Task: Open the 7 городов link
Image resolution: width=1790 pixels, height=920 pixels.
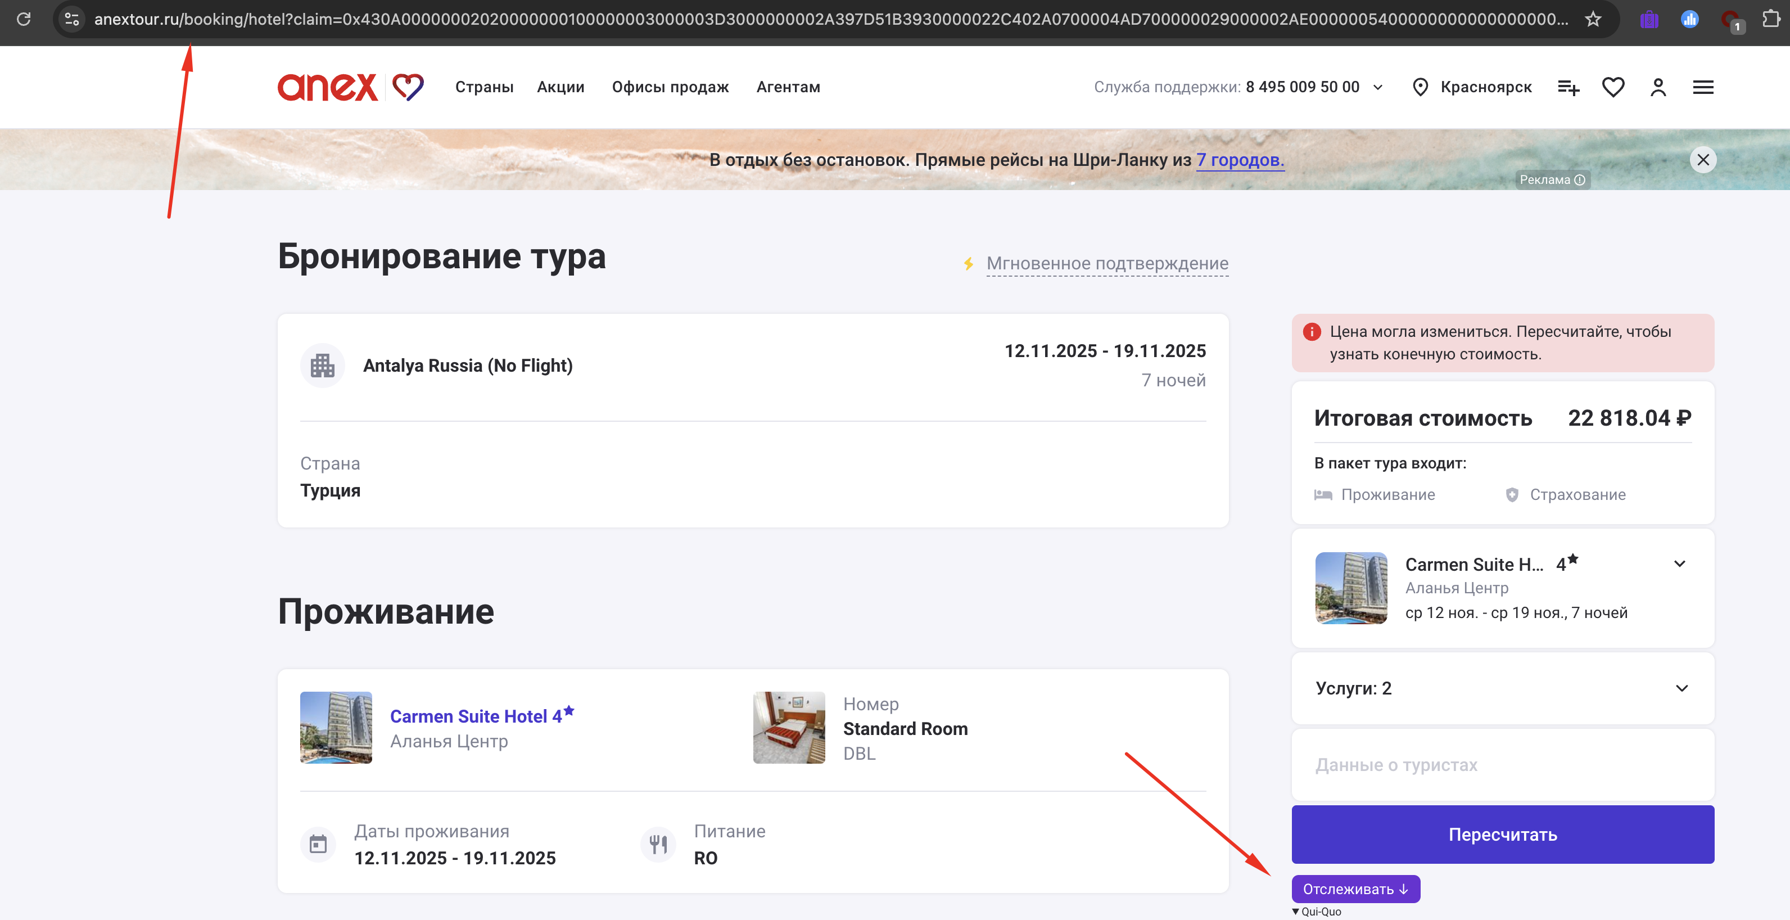Action: 1240,160
